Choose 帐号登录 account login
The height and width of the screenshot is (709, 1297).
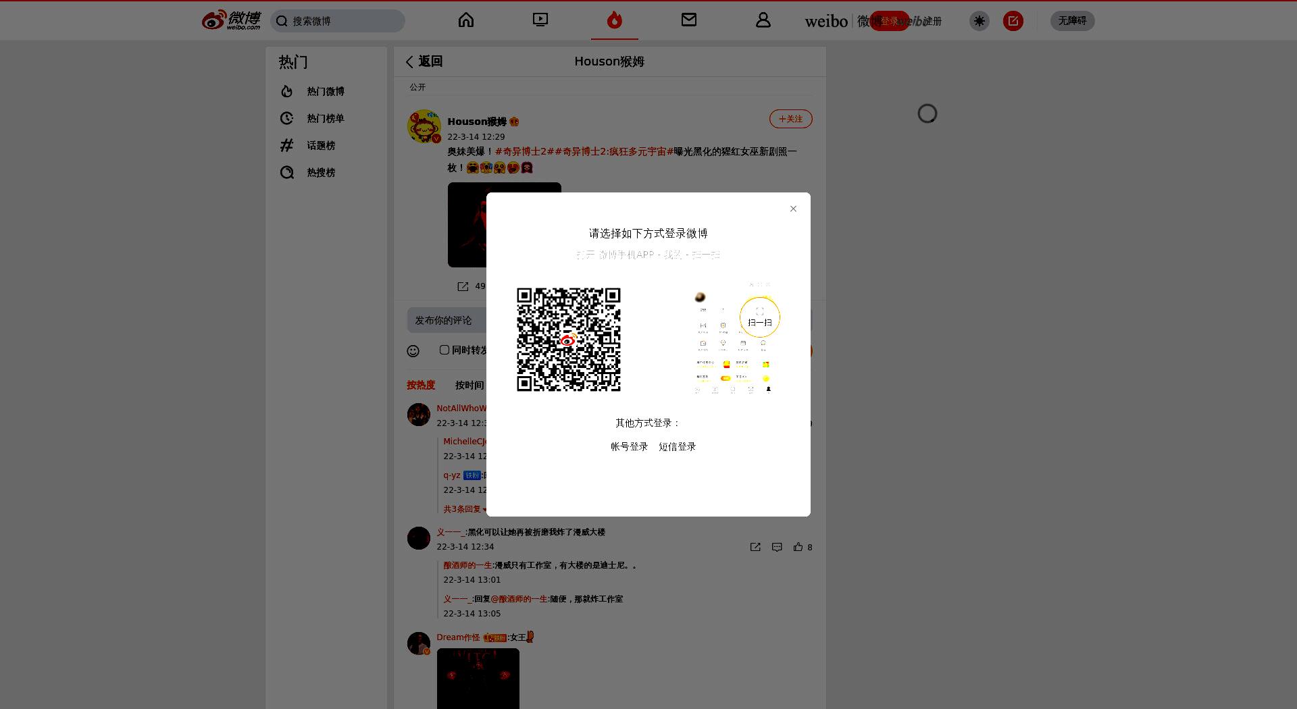pyautogui.click(x=629, y=446)
